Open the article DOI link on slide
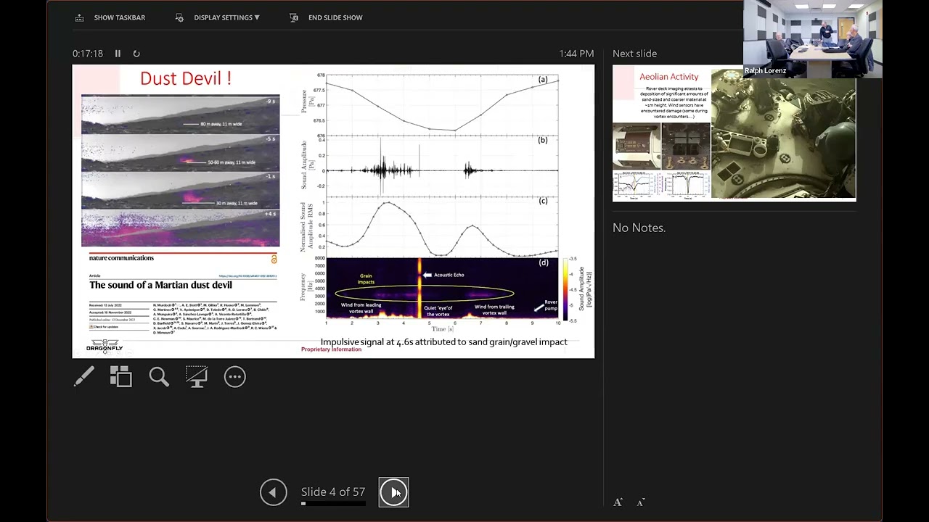Screen dimensions: 929x522 click(x=247, y=275)
